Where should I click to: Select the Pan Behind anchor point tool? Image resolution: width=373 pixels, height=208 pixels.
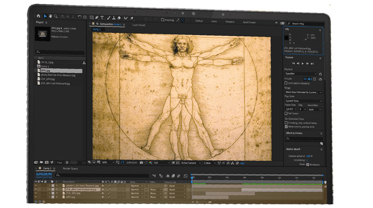tap(85, 17)
